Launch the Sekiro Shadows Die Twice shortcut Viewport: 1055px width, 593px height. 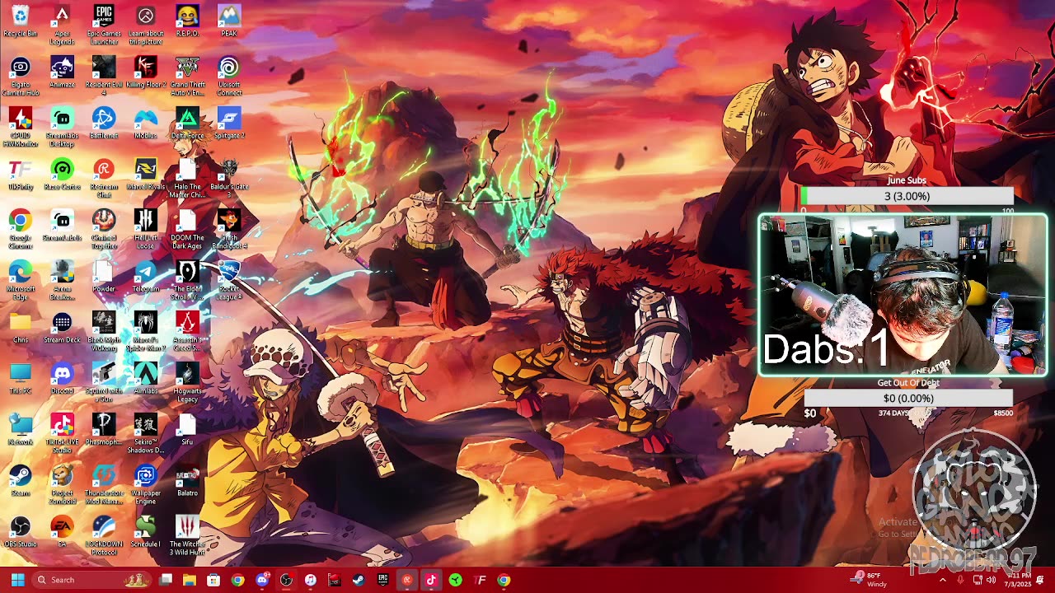[146, 433]
